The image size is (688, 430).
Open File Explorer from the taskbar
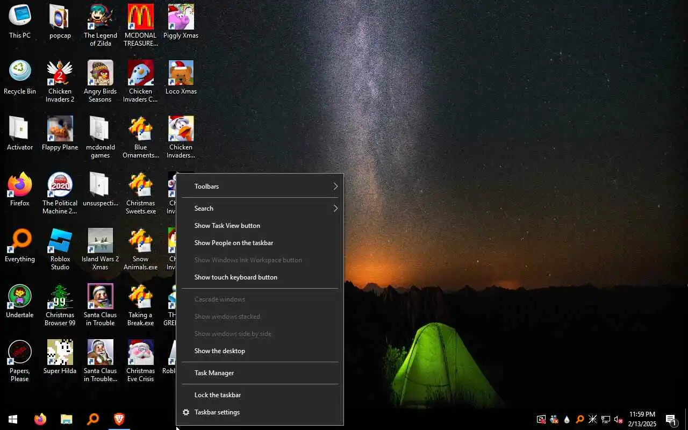[66, 419]
